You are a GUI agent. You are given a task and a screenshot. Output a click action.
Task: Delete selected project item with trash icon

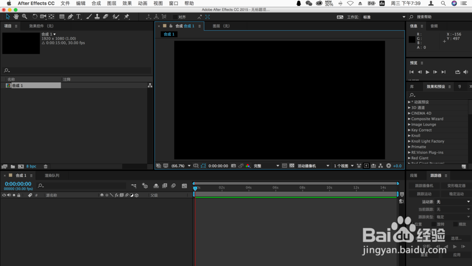click(45, 166)
